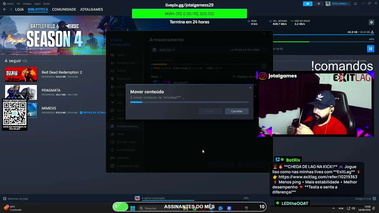
Task: Click the Big Picture monitor icon
Action: coord(356,4)
